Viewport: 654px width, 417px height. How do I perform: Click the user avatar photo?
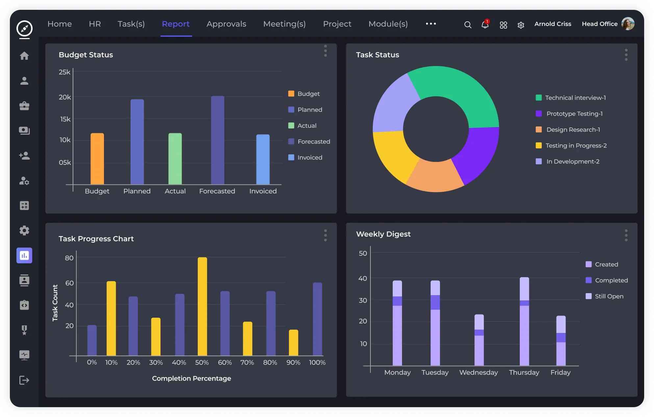point(628,24)
